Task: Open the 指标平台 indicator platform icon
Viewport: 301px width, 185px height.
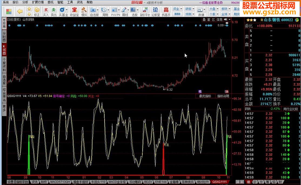Action: point(145,12)
